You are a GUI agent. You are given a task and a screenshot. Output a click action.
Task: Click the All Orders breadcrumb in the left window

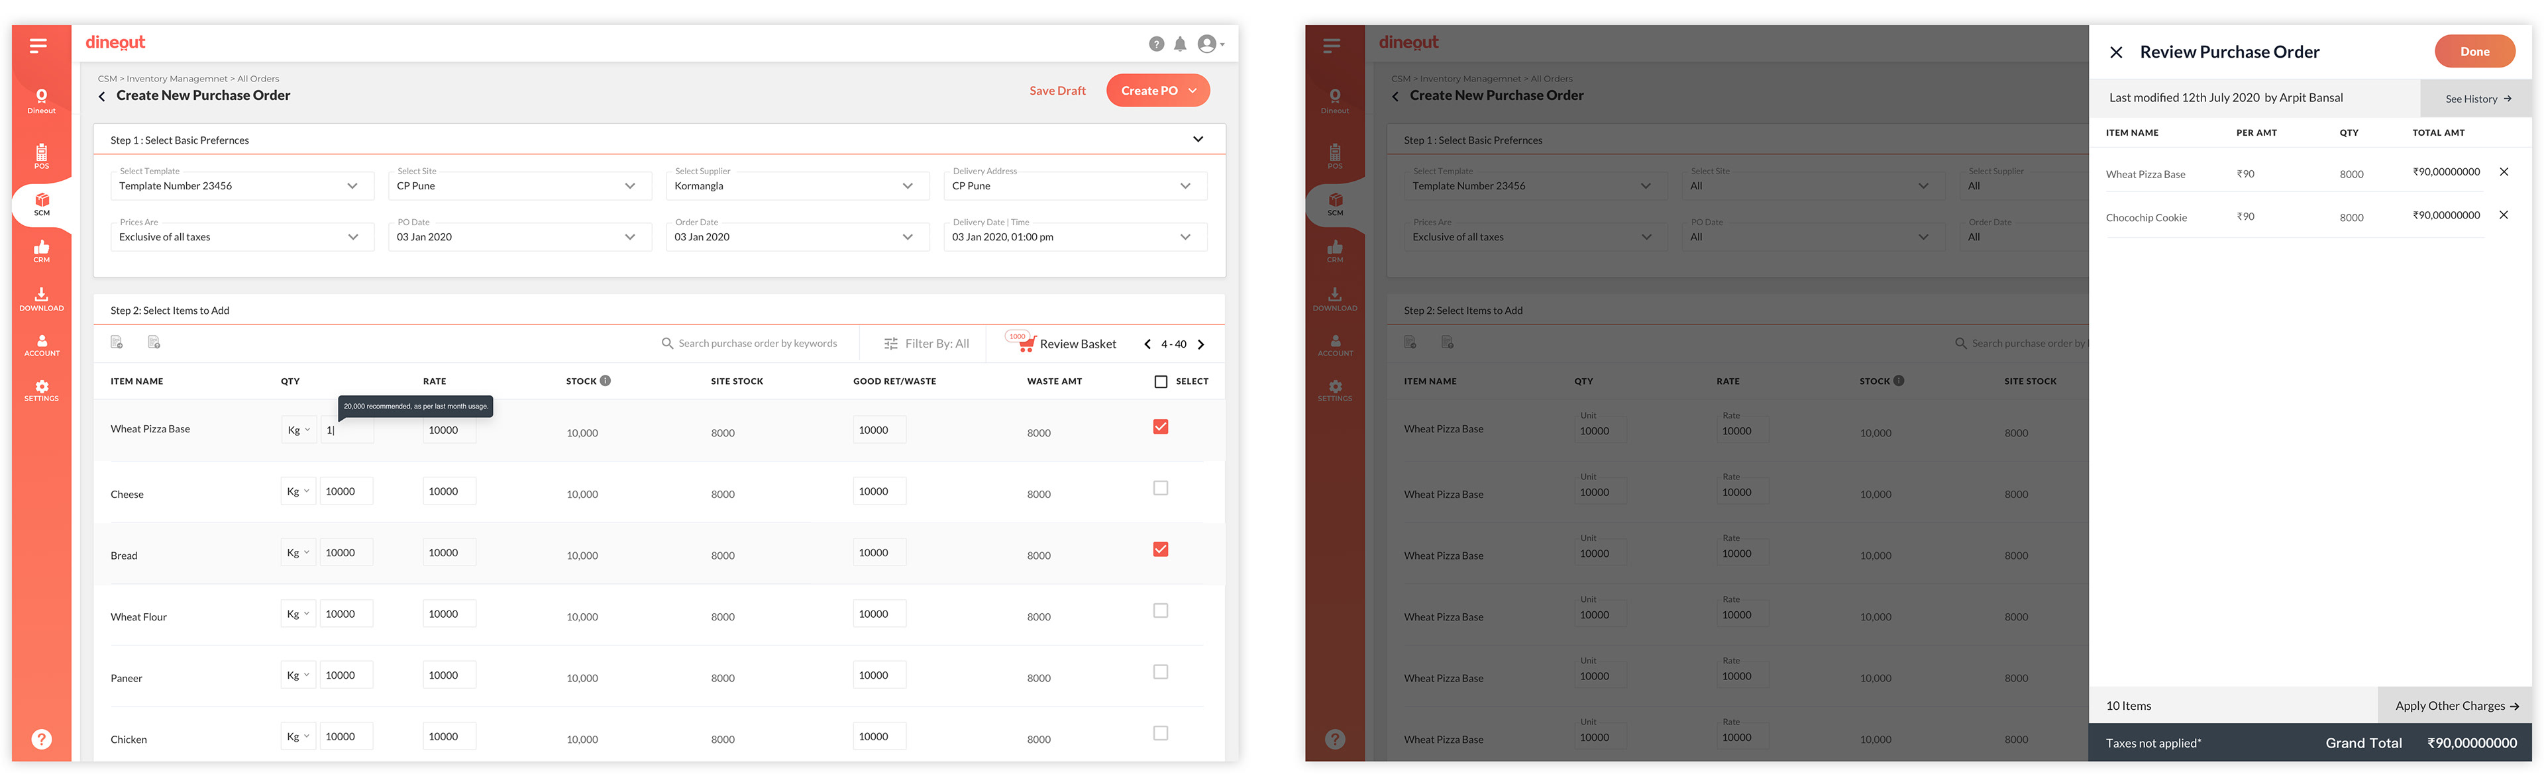pyautogui.click(x=258, y=78)
